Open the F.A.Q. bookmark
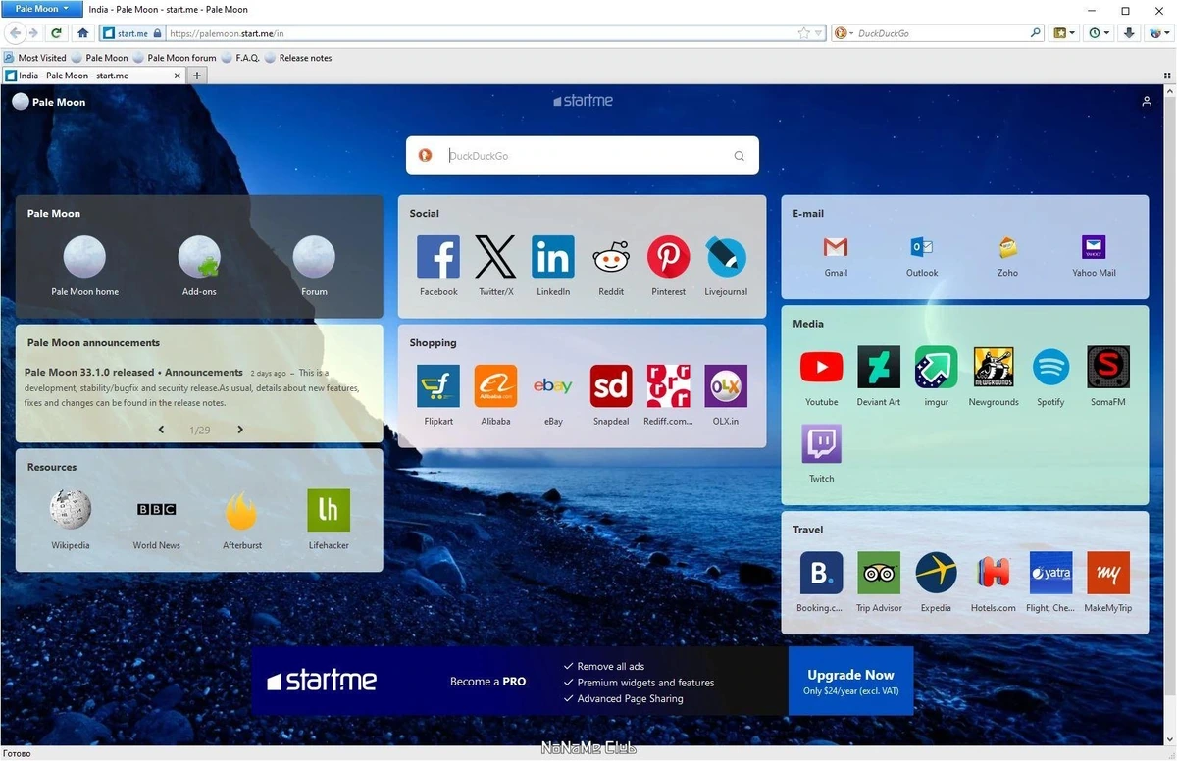Image resolution: width=1177 pixels, height=761 pixels. click(x=240, y=58)
